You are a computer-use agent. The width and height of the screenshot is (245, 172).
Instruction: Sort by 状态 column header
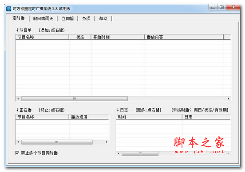click(80, 37)
